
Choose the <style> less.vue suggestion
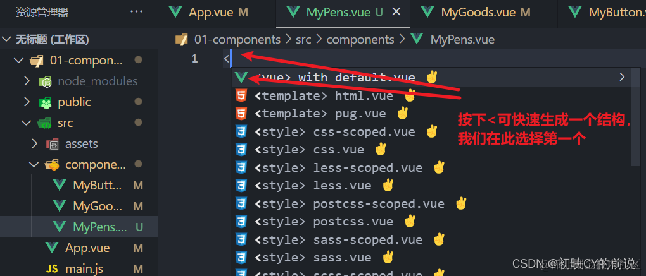[430, 186]
